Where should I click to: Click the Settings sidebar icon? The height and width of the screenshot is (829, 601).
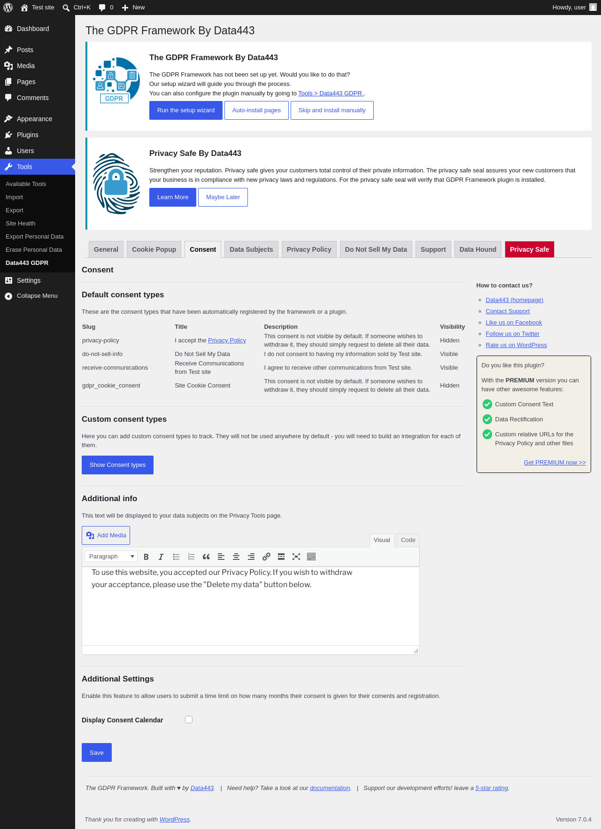[8, 280]
